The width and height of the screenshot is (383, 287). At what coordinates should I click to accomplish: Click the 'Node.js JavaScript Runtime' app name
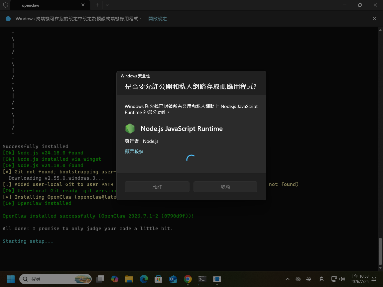tap(182, 129)
